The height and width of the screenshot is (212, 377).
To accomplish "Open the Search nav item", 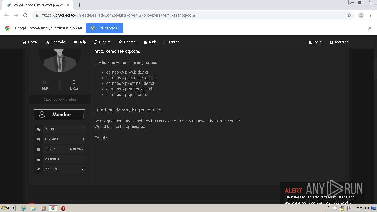I will [127, 42].
